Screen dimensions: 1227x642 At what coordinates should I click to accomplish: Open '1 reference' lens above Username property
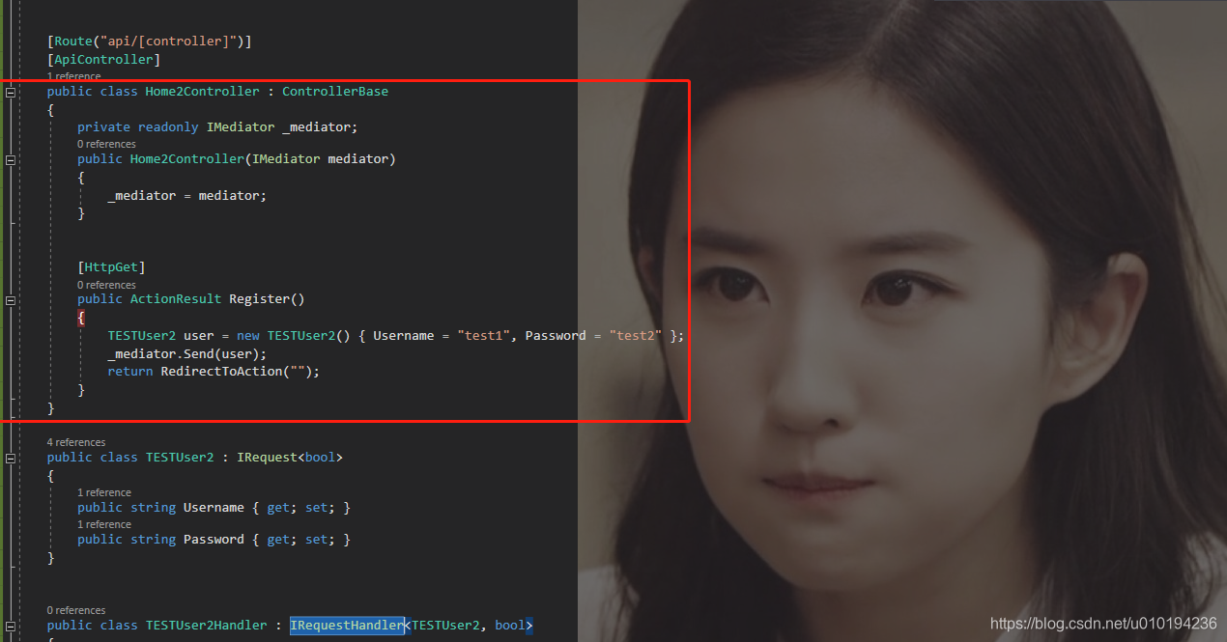tap(103, 492)
